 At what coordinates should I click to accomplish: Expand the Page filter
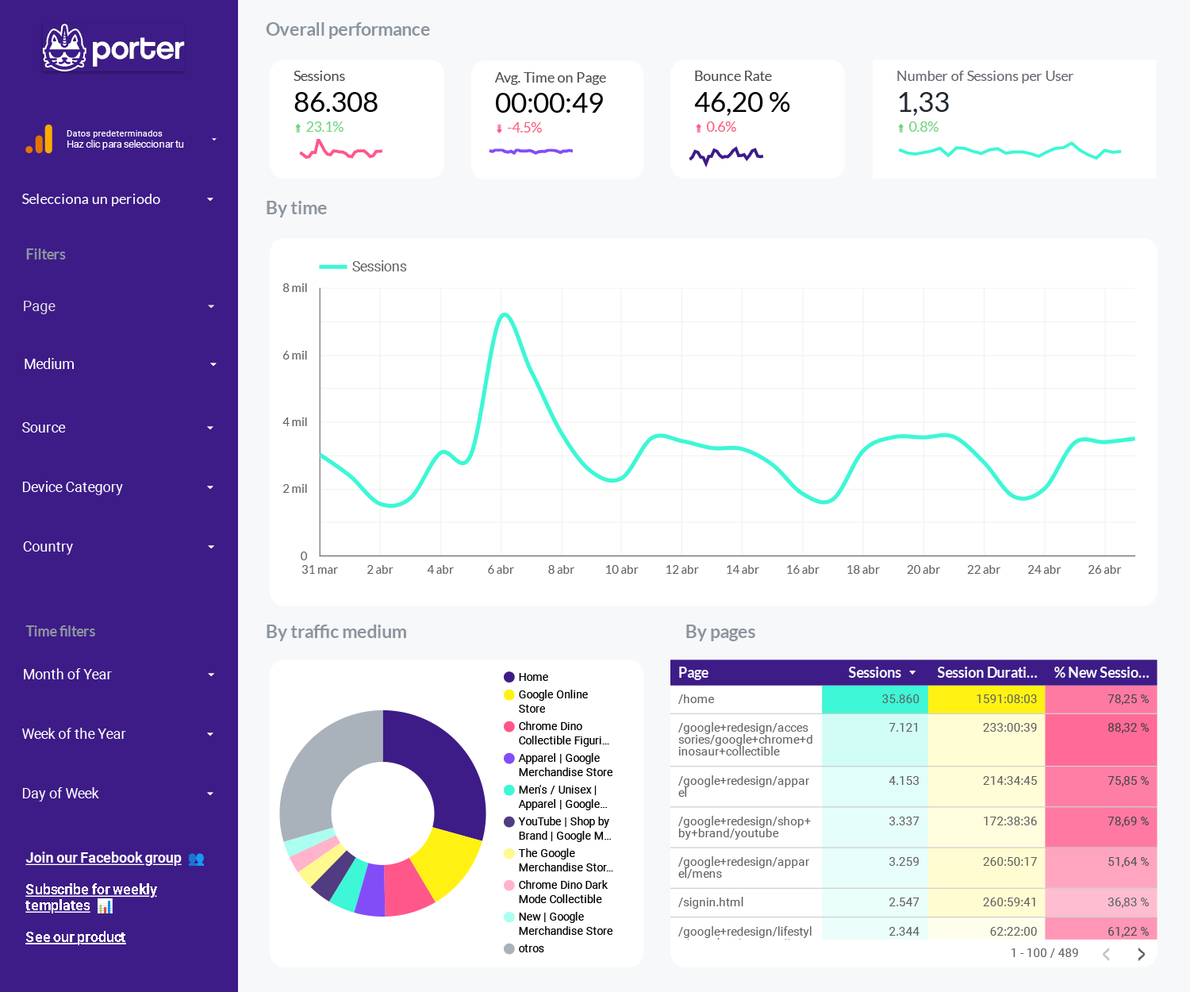pyautogui.click(x=210, y=306)
